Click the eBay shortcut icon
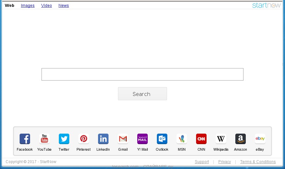 coord(260,139)
